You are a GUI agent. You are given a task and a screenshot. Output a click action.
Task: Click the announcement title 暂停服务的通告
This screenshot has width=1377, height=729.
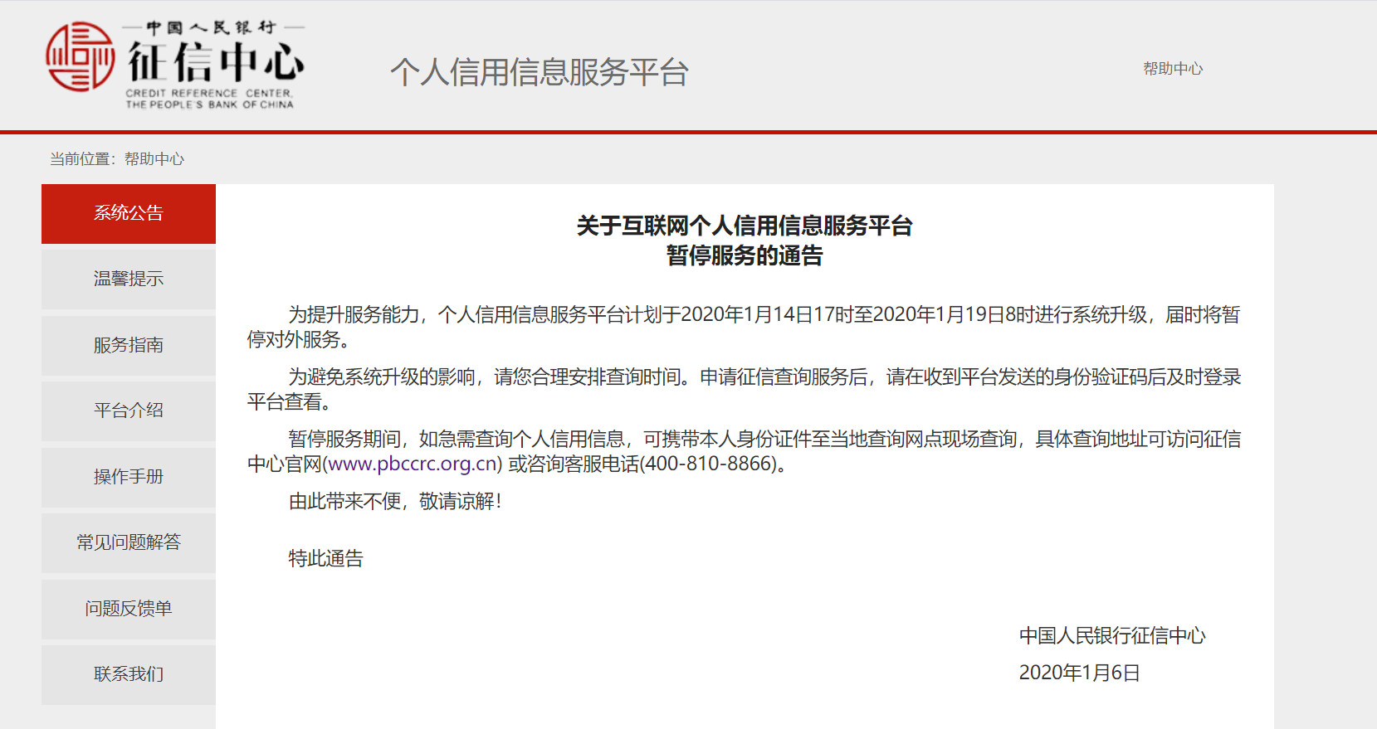tap(745, 255)
